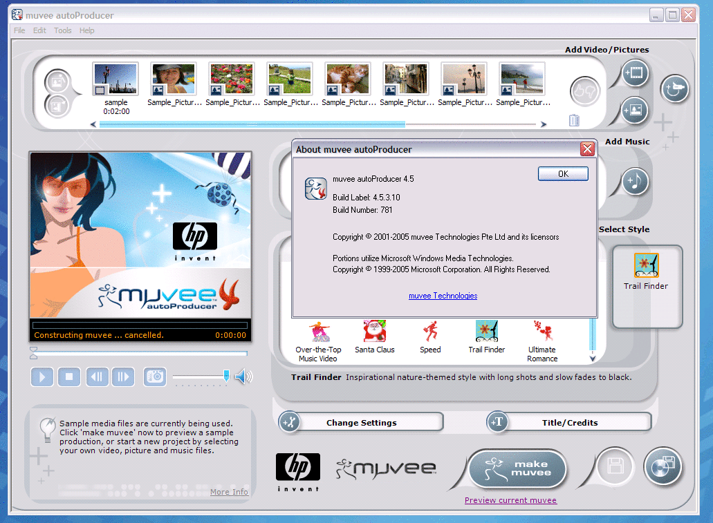Click the lower rotate icon beside media strip
Screen dimensions: 713x523
coord(58,106)
